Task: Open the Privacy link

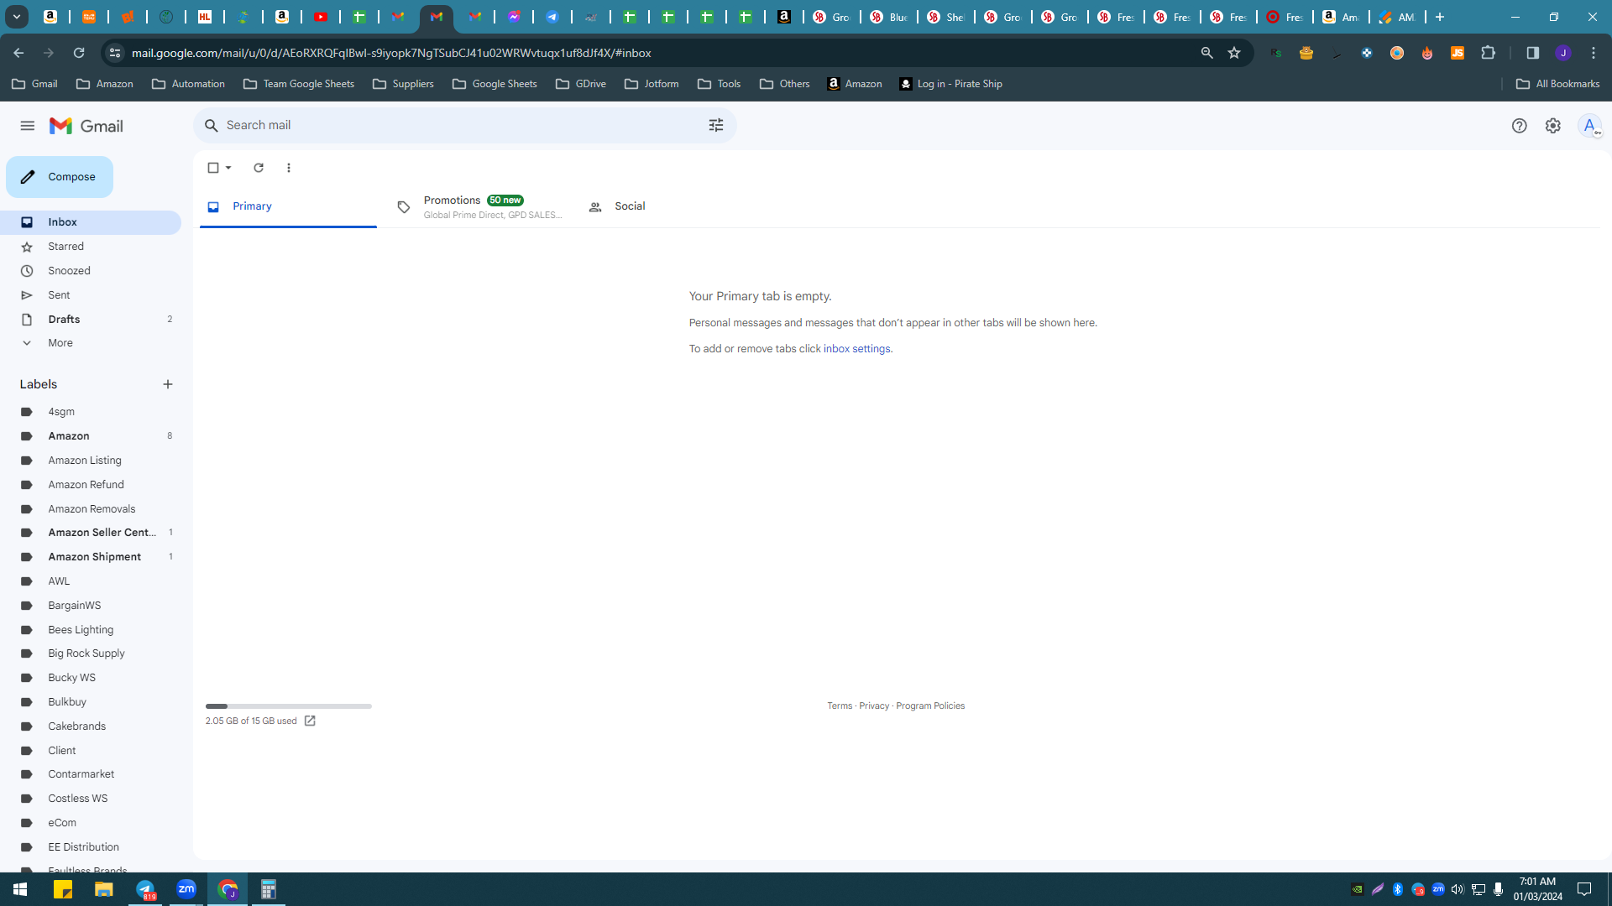Action: coord(874,706)
